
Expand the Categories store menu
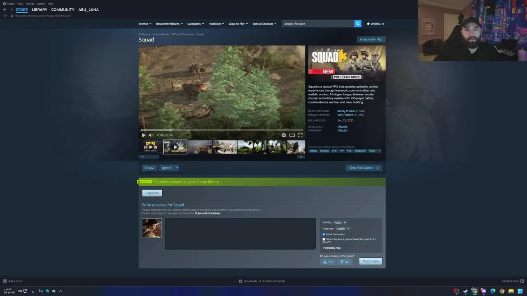click(x=196, y=23)
